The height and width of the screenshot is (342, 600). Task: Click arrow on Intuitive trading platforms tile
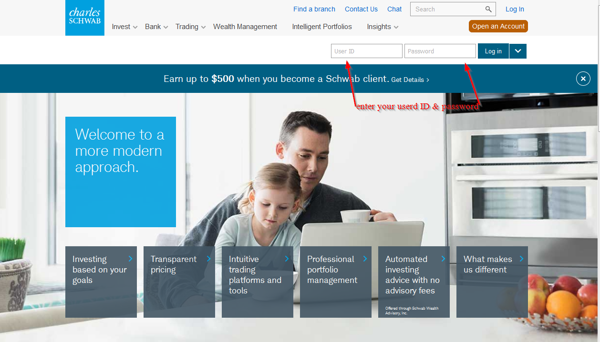[x=287, y=259]
